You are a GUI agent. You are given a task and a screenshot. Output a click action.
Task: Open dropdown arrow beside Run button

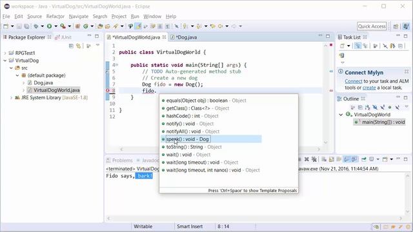[x=55, y=26]
